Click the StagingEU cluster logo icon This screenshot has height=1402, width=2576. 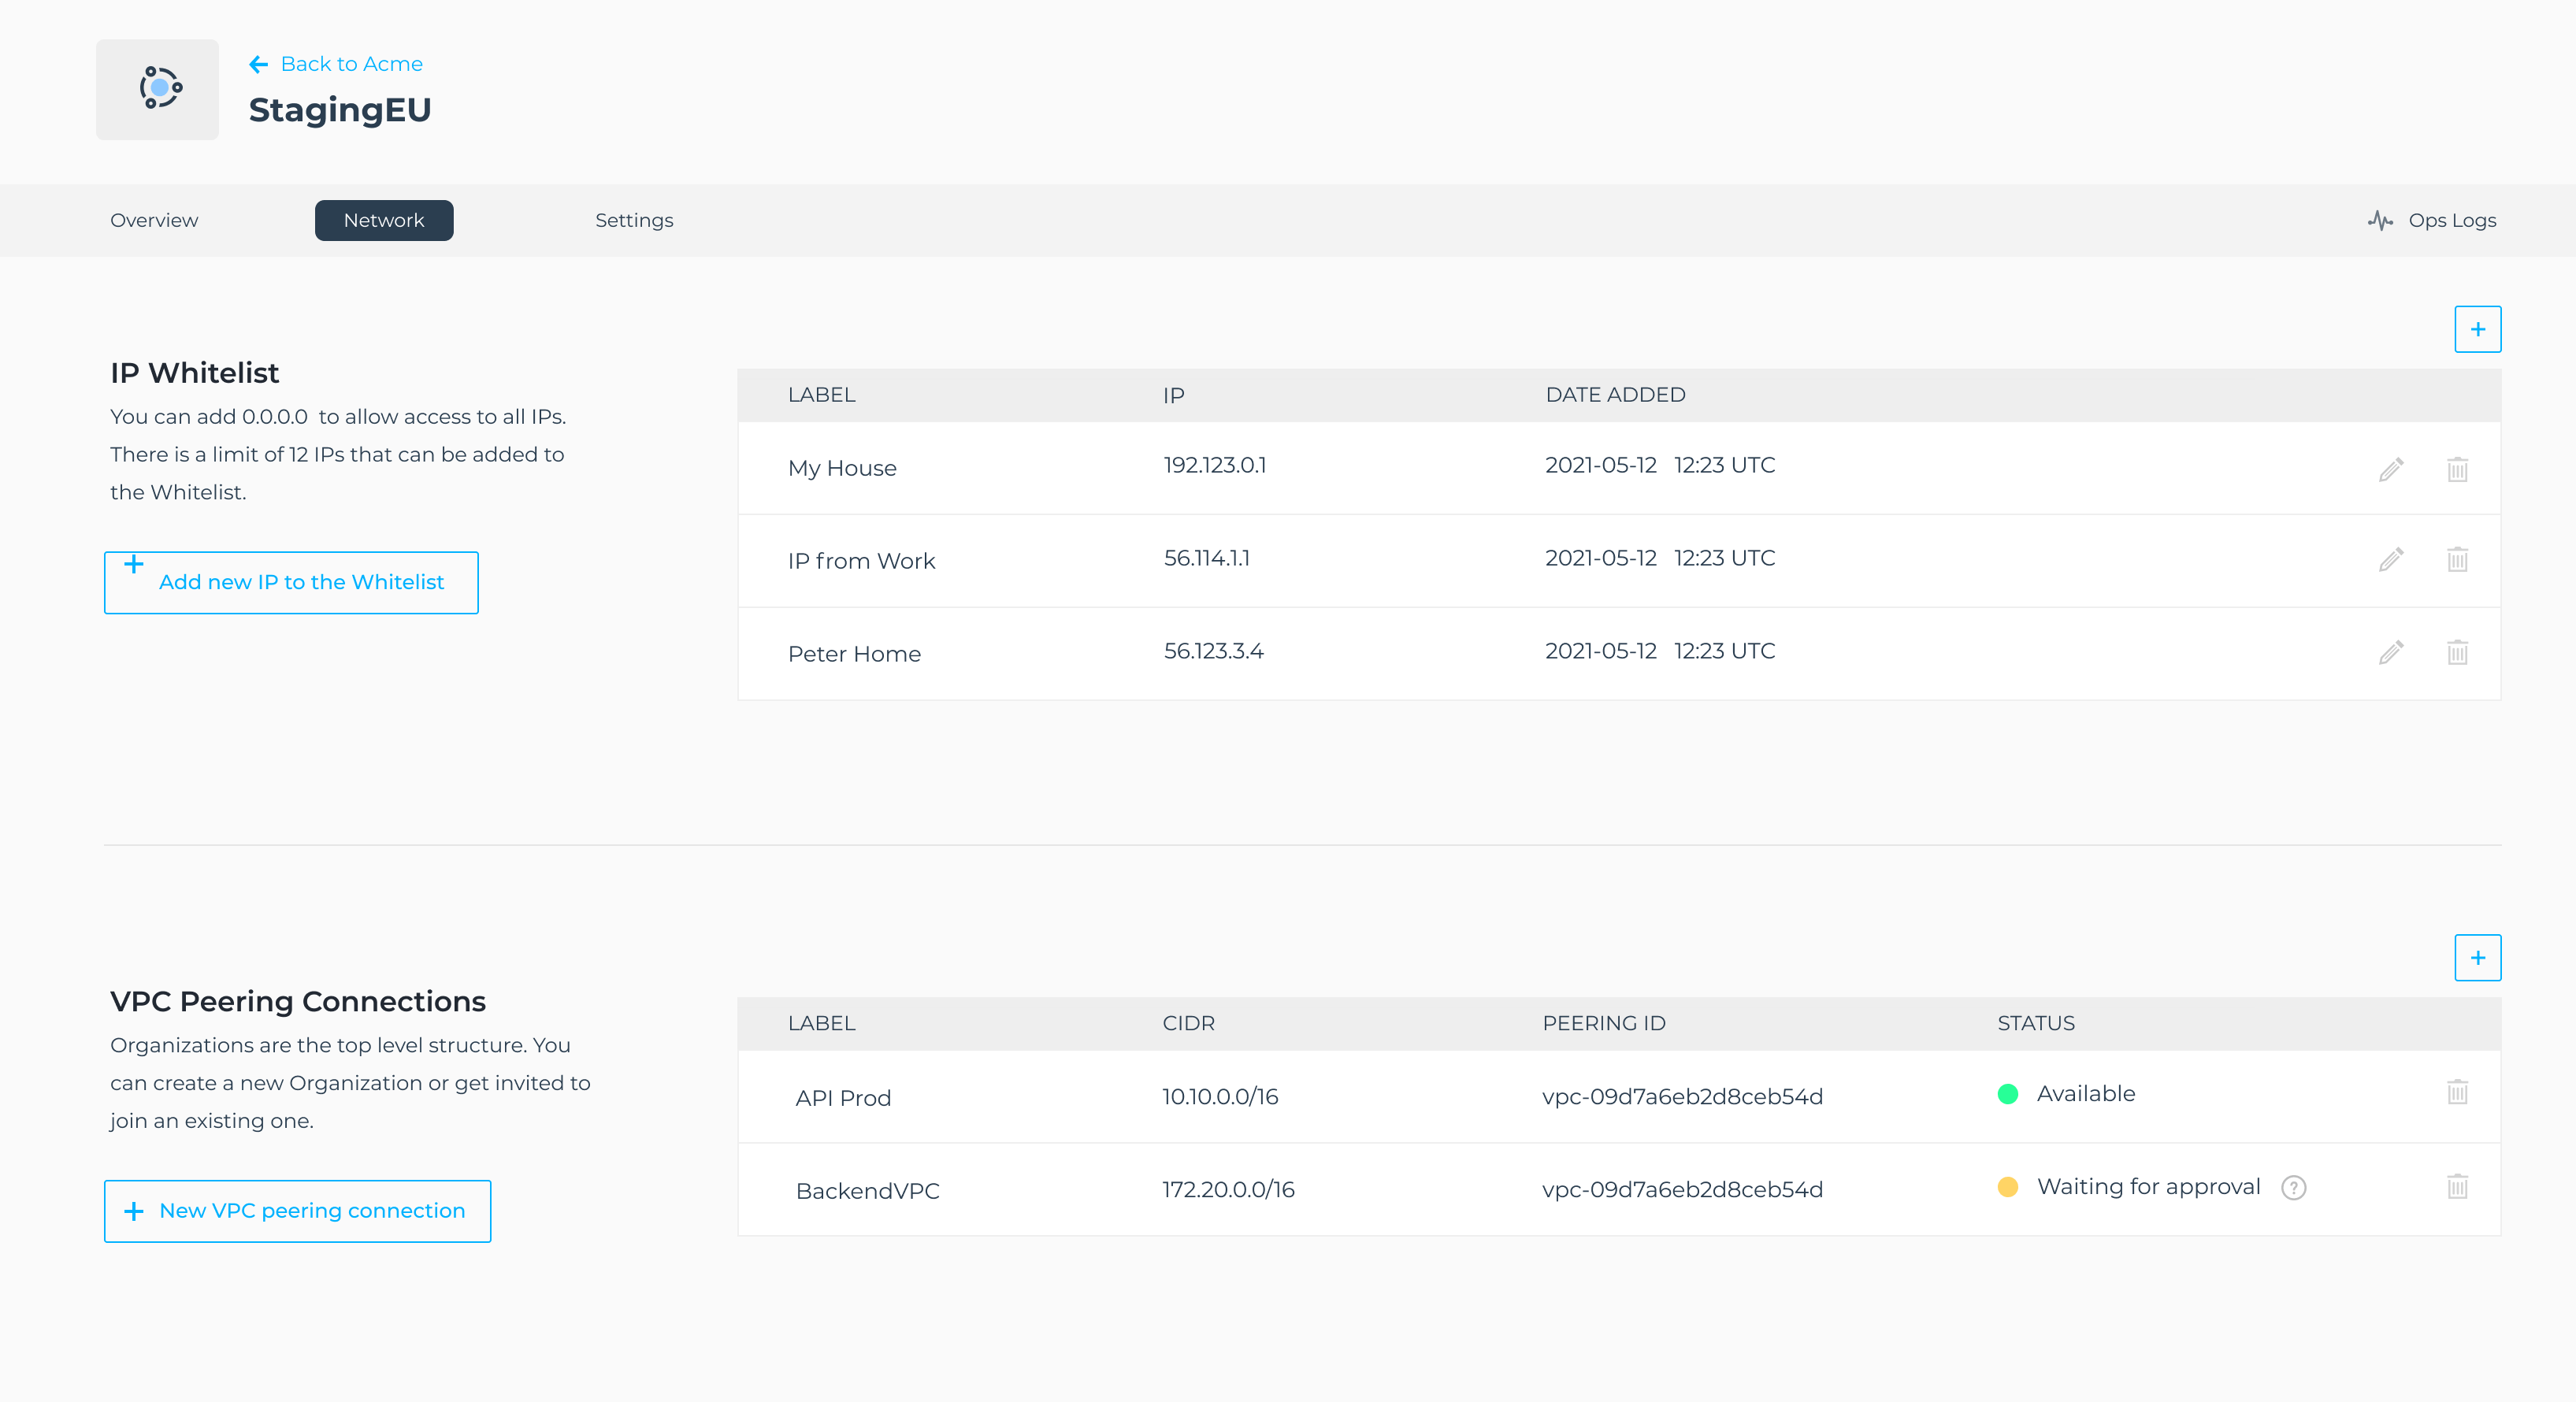click(x=158, y=89)
